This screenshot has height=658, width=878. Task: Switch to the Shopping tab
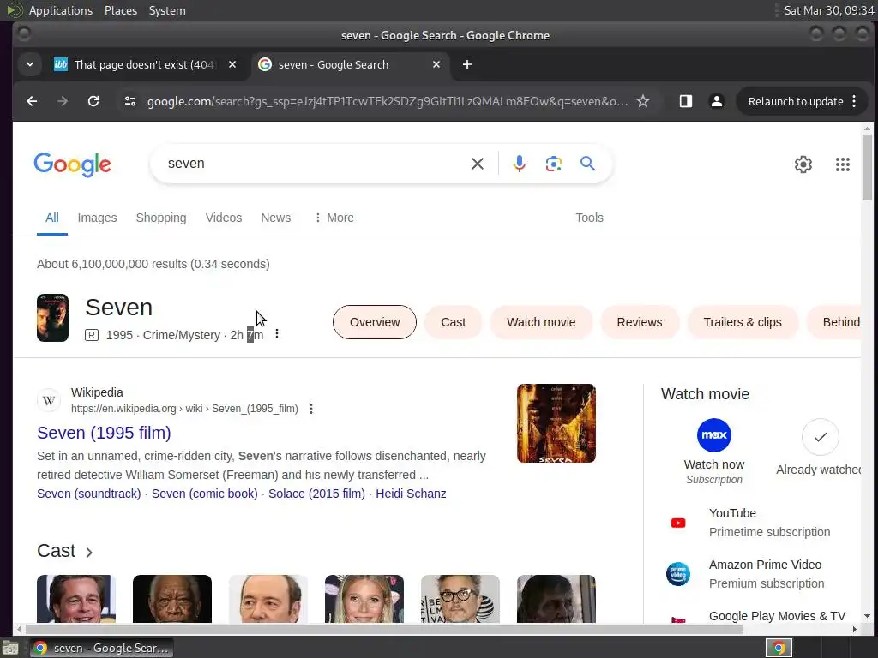point(161,218)
